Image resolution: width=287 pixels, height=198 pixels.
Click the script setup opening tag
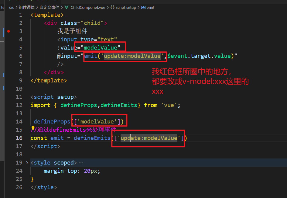click(x=54, y=97)
